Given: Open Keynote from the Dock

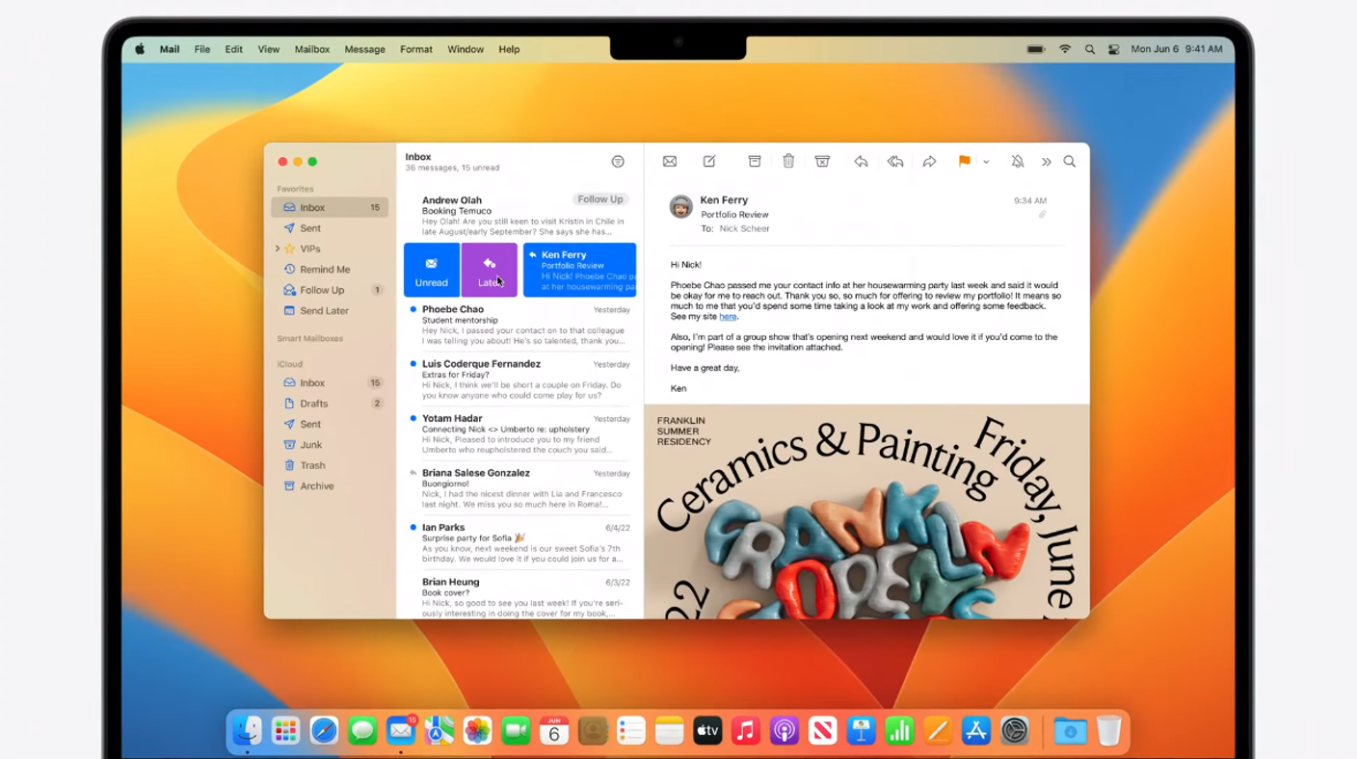Looking at the screenshot, I should (x=861, y=731).
